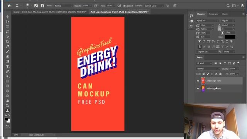Toggle lock transparent pixels
Image resolution: width=247 pixels, height=139 pixels.
tap(204, 74)
